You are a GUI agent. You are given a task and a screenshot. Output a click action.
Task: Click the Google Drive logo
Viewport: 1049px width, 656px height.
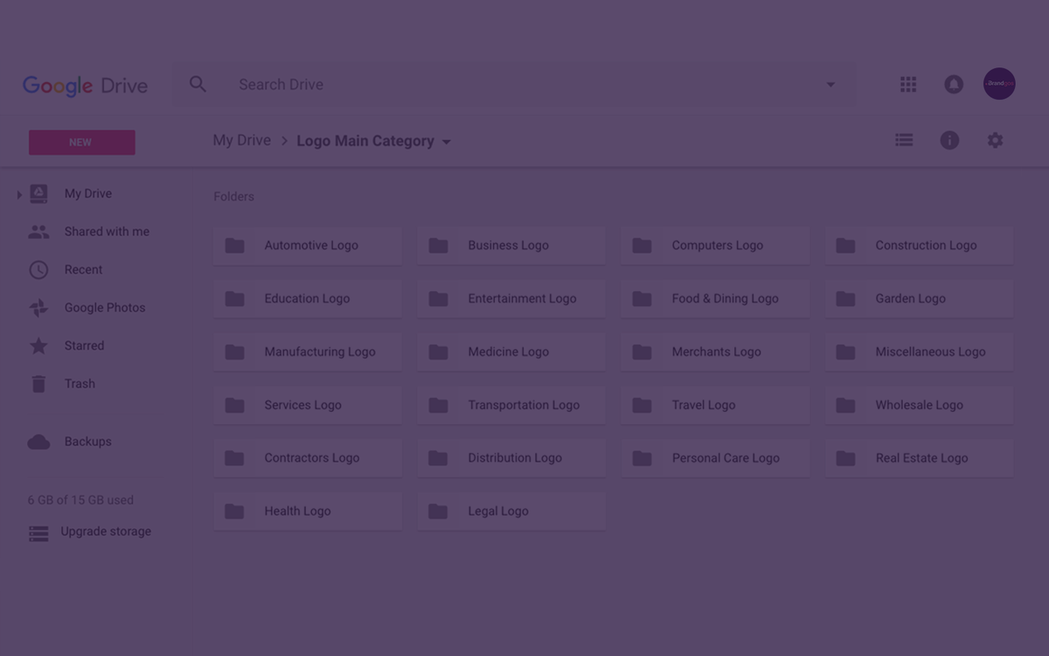pyautogui.click(x=85, y=86)
